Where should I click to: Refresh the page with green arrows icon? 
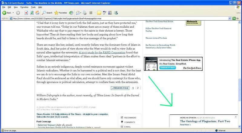coord(32,13)
